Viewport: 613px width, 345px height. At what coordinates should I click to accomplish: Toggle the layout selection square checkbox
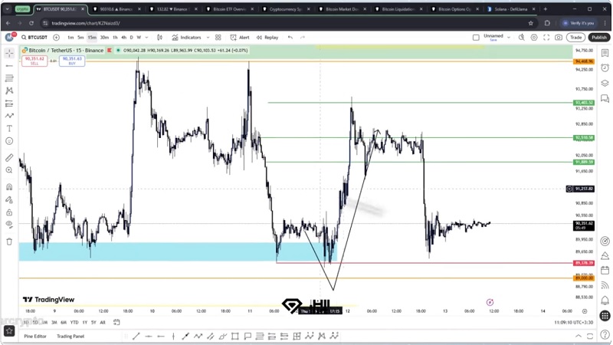476,37
